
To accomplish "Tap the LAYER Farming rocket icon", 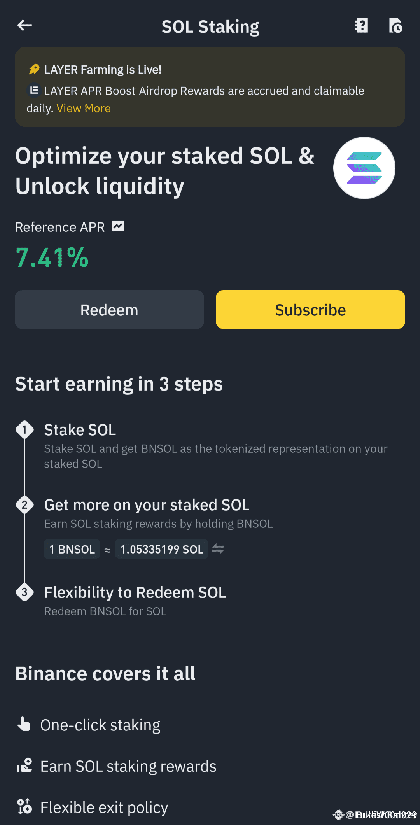I will click(x=34, y=70).
